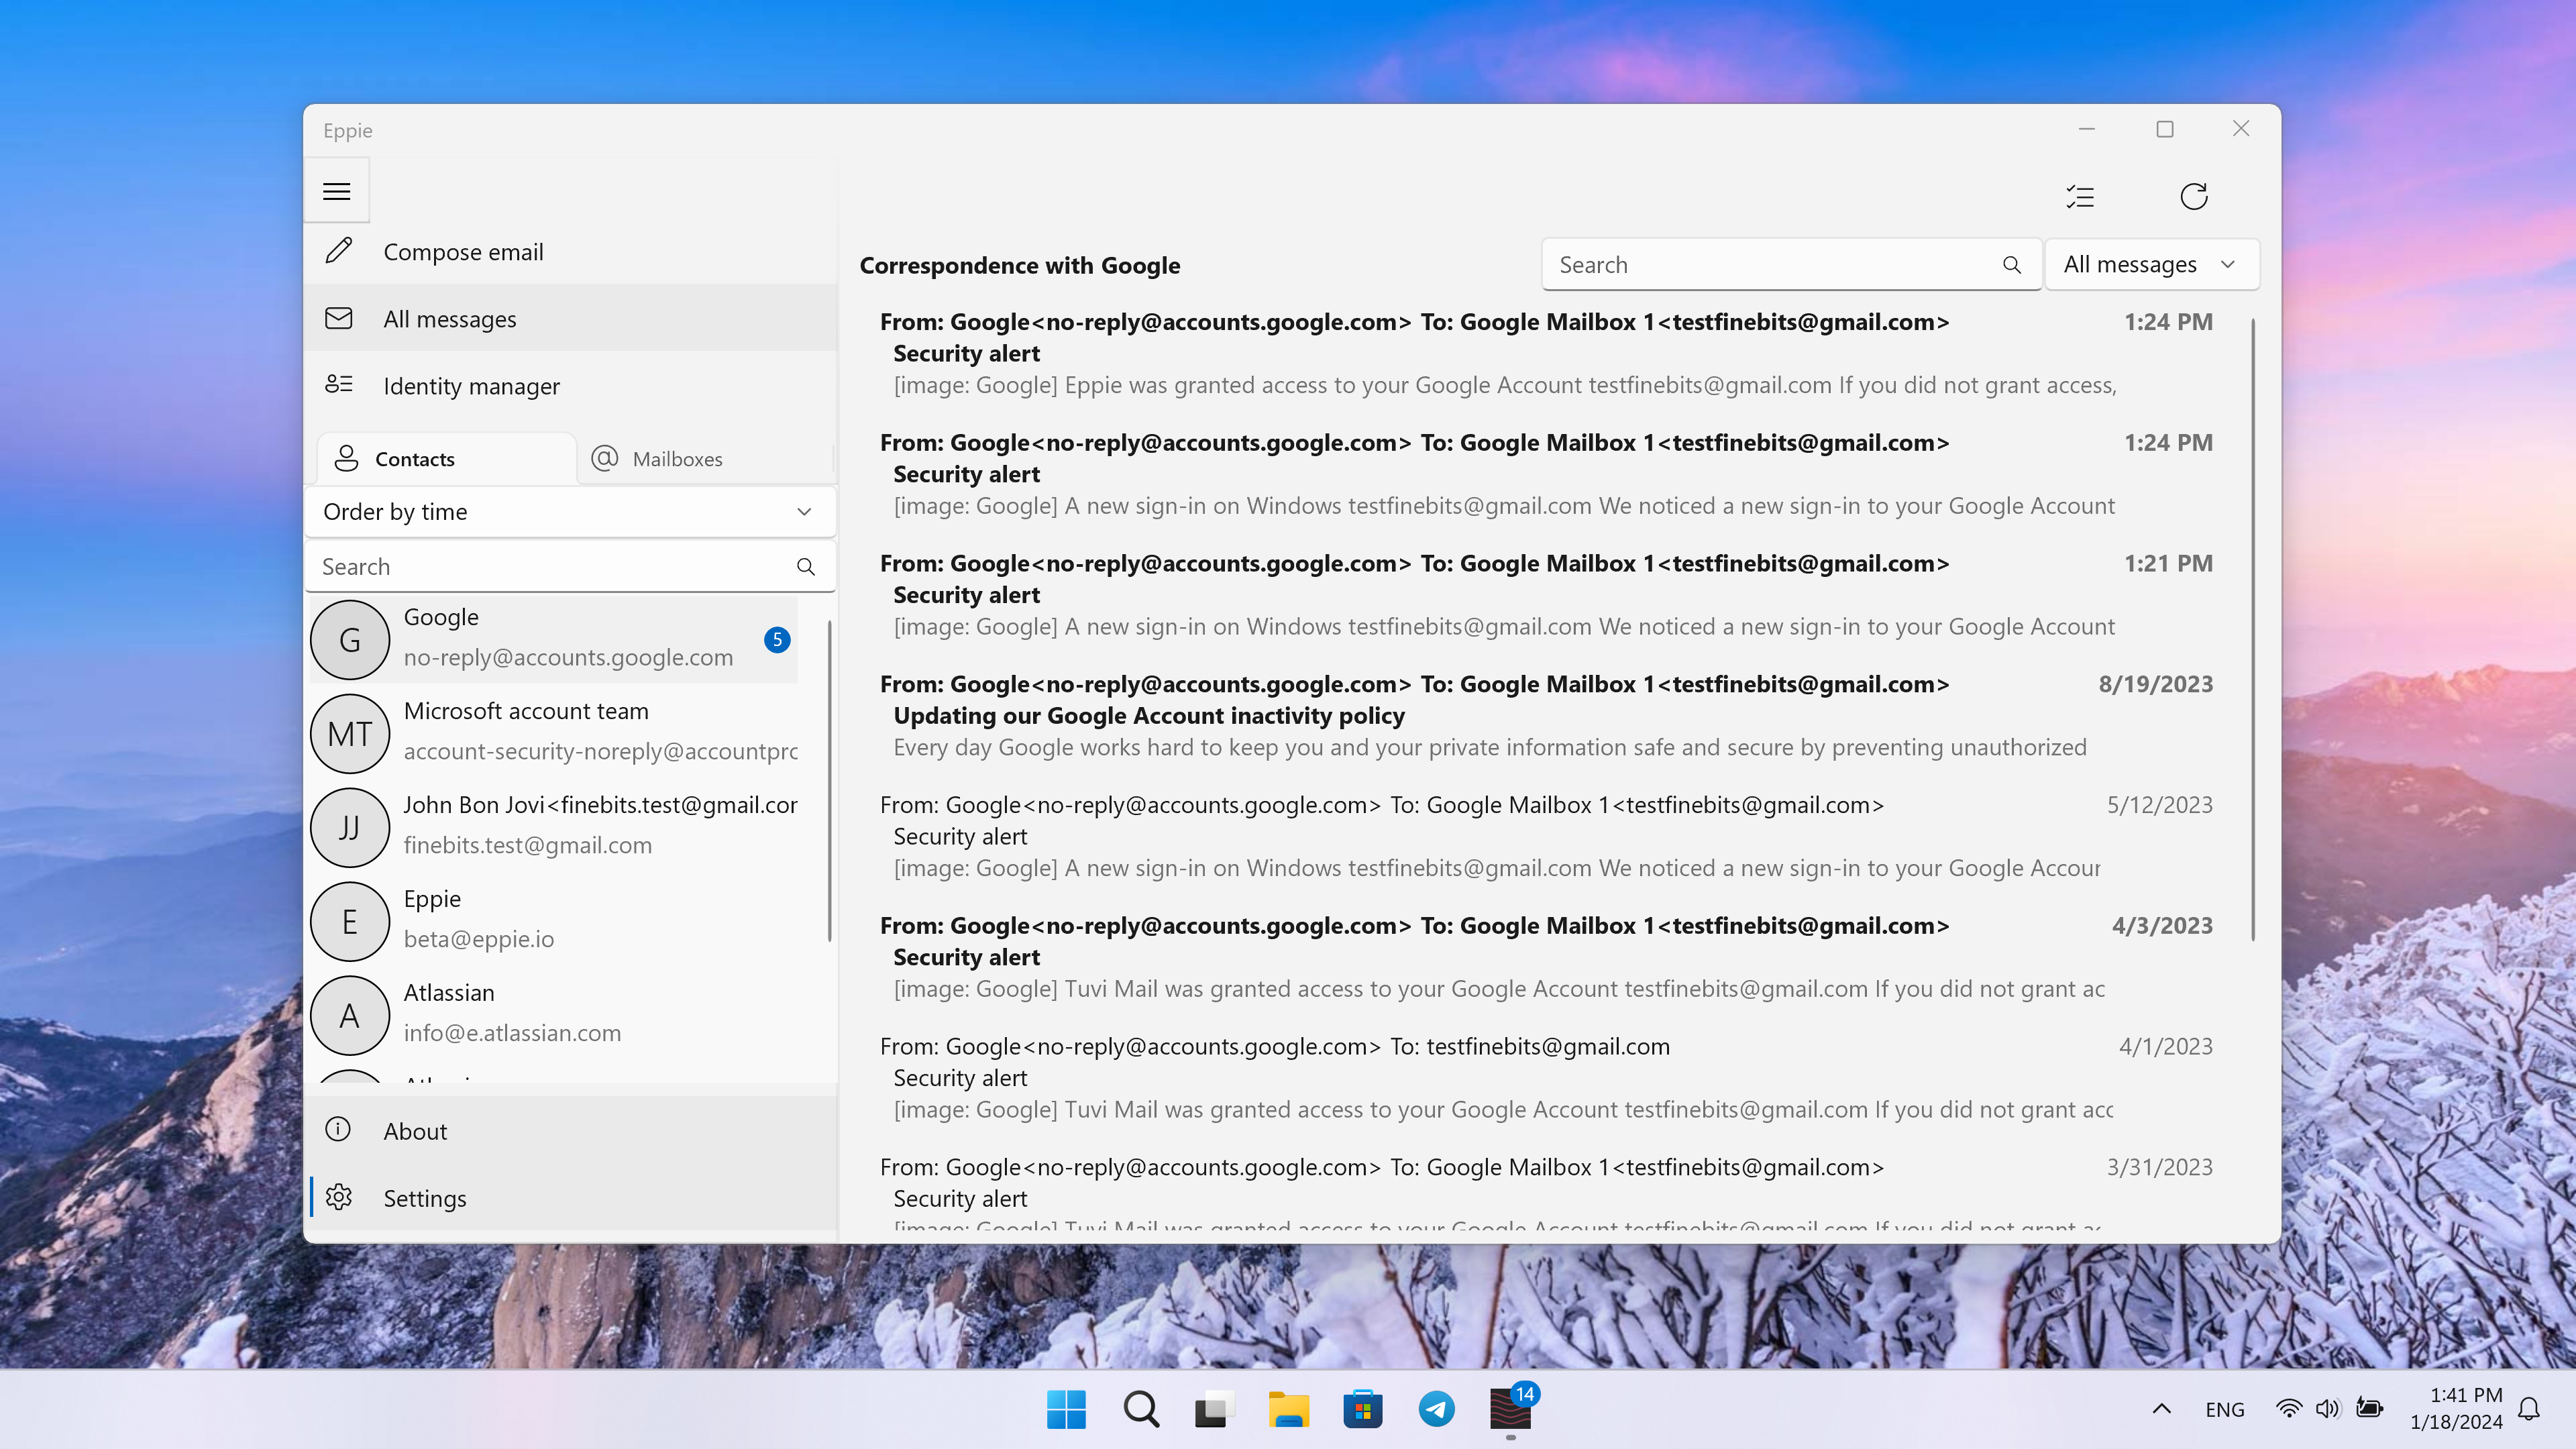The height and width of the screenshot is (1449, 2576).
Task: Open All messages via the envelope icon
Action: [x=339, y=318]
